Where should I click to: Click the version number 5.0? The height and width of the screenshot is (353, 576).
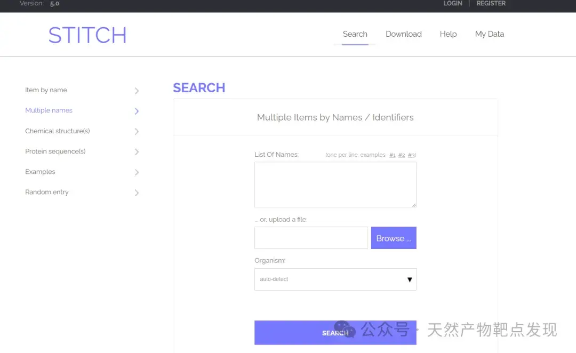[x=55, y=3]
